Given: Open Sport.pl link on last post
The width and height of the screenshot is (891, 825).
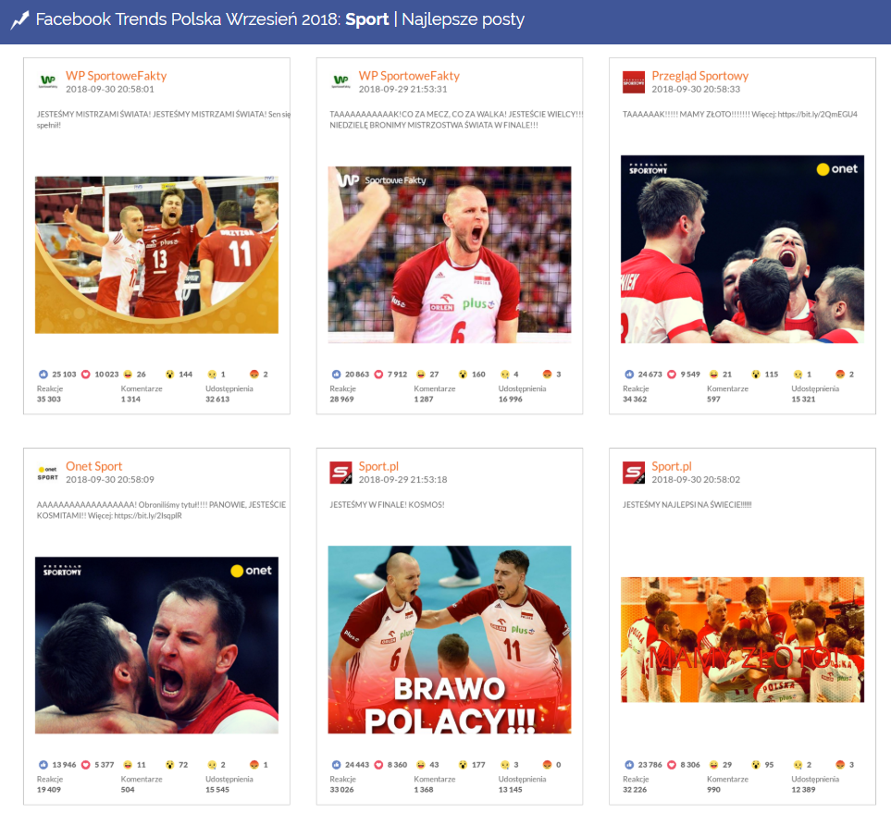Looking at the screenshot, I should pos(671,466).
